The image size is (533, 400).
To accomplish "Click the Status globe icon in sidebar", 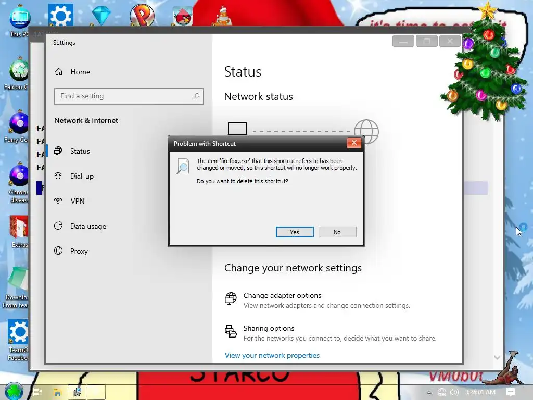I will [58, 151].
